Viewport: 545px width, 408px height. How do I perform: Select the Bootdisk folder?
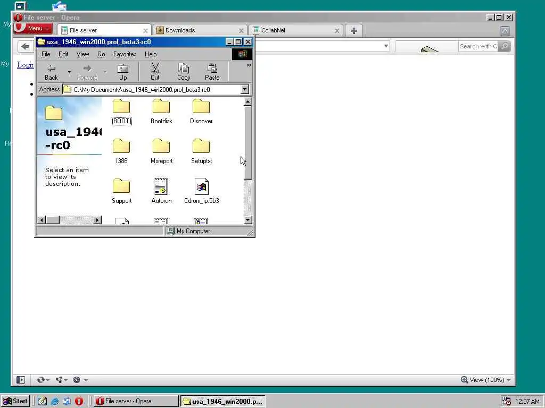tap(161, 112)
